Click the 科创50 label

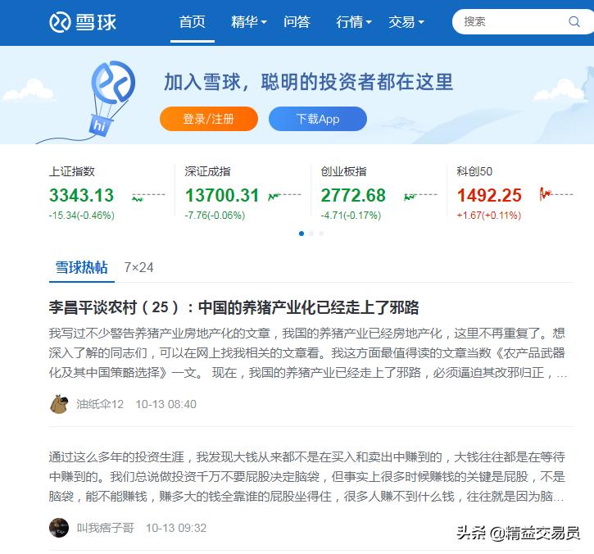pyautogui.click(x=474, y=171)
